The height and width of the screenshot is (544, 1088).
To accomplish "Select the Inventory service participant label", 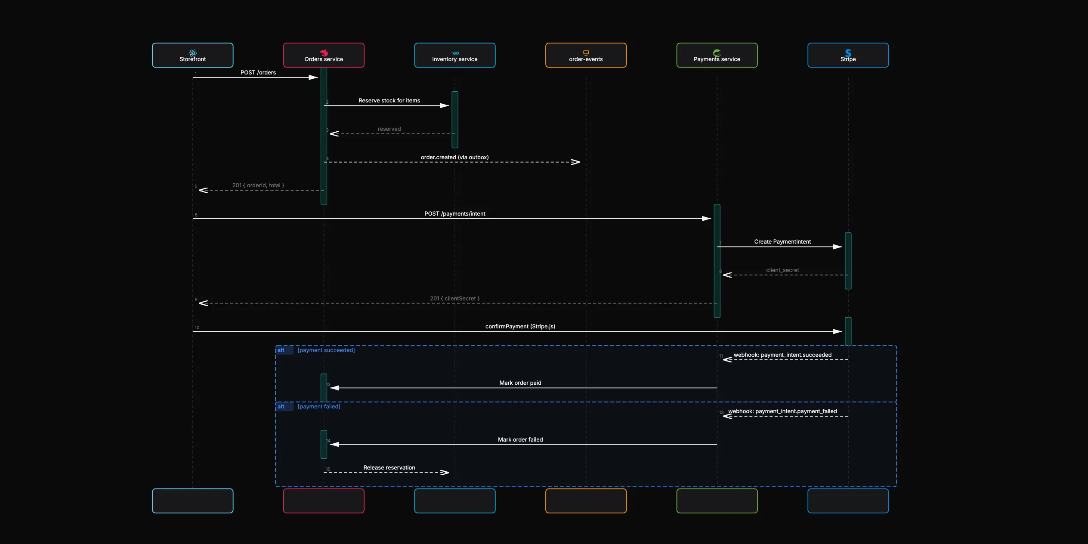I will 455,59.
